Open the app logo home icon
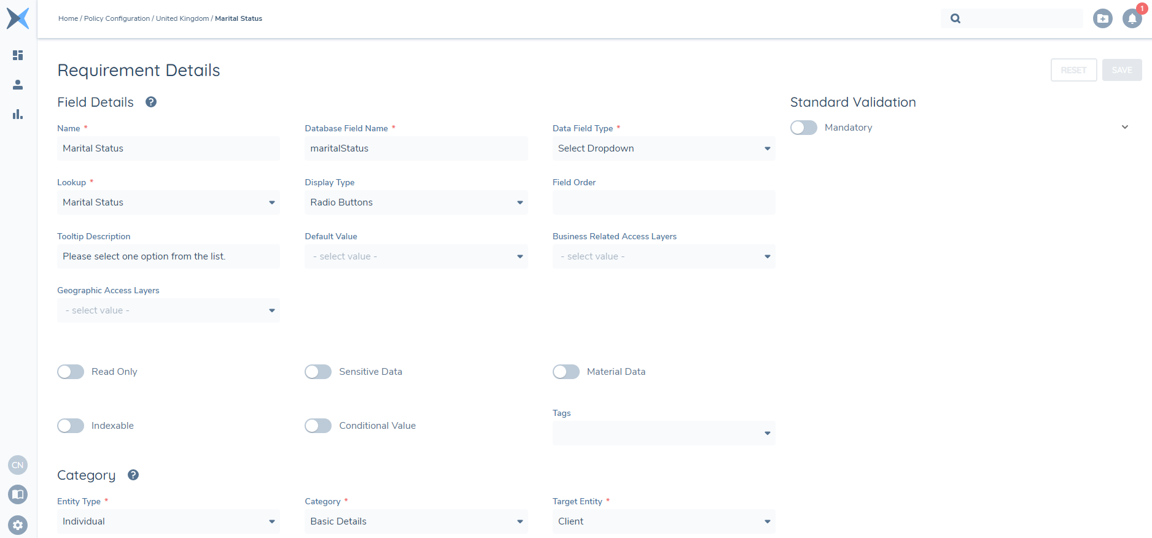 coord(18,18)
